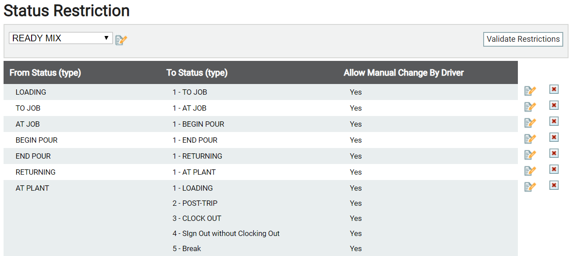
Task: Remove the END POUR restriction row
Action: coord(554,153)
